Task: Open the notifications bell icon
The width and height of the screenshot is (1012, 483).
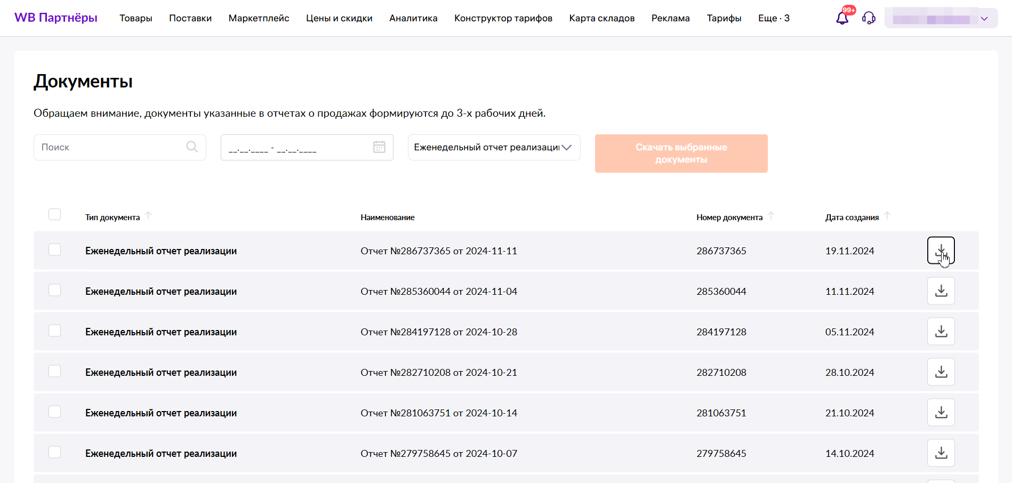Action: click(x=842, y=18)
